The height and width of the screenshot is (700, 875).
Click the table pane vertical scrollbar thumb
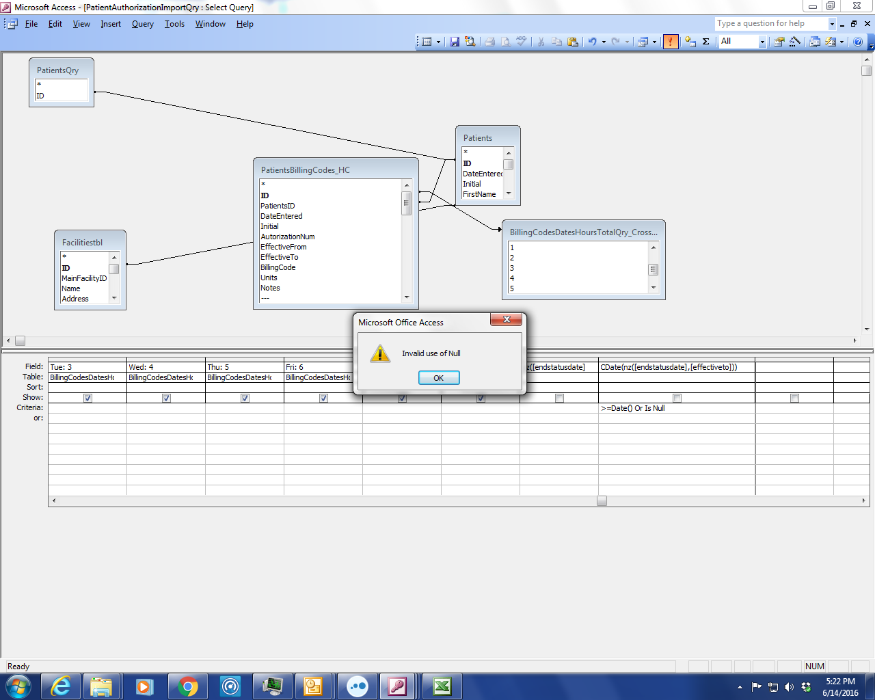coord(866,71)
